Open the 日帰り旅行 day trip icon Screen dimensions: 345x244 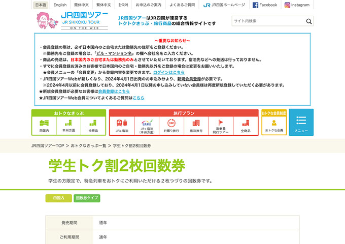click(171, 126)
